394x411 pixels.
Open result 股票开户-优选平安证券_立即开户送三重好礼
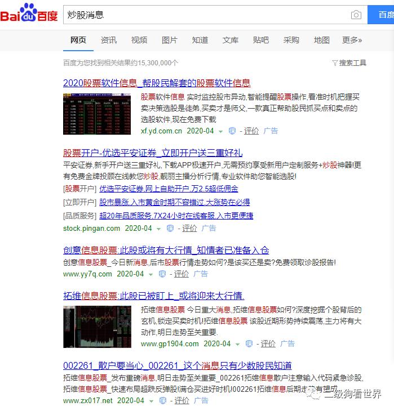pos(153,153)
